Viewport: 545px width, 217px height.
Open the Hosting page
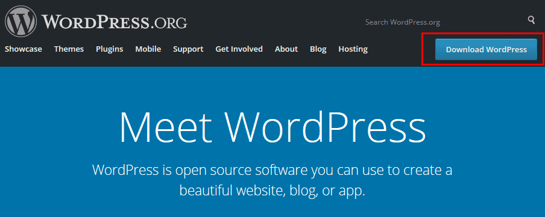(353, 49)
